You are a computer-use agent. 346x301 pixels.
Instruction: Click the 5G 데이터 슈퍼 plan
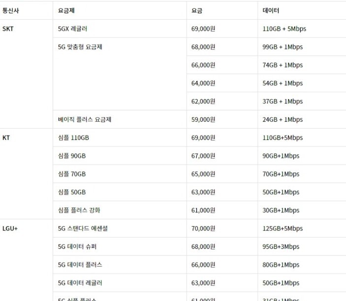tap(77, 246)
